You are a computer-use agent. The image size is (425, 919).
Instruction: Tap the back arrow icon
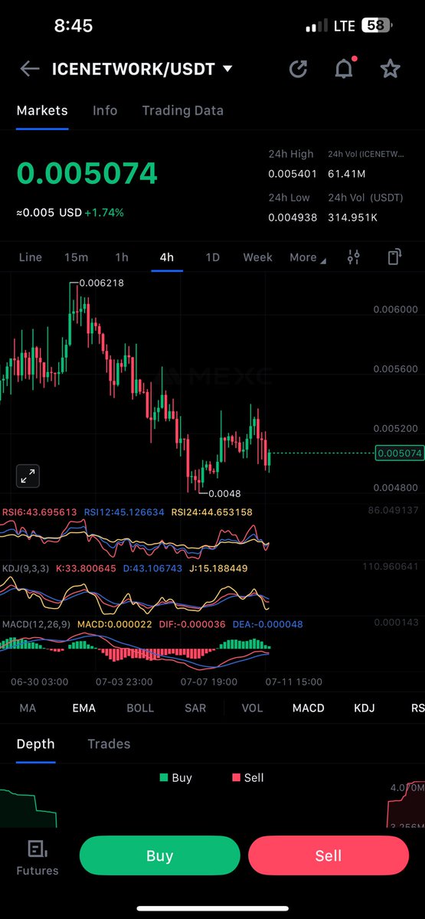(29, 69)
